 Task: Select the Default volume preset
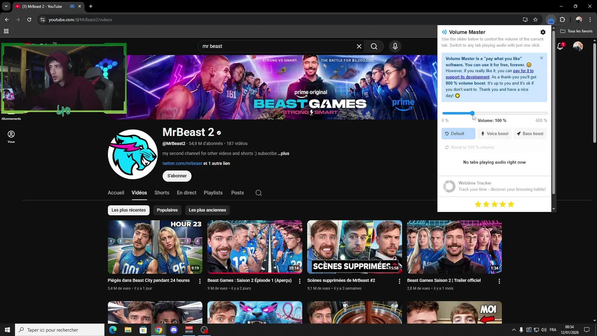click(458, 133)
